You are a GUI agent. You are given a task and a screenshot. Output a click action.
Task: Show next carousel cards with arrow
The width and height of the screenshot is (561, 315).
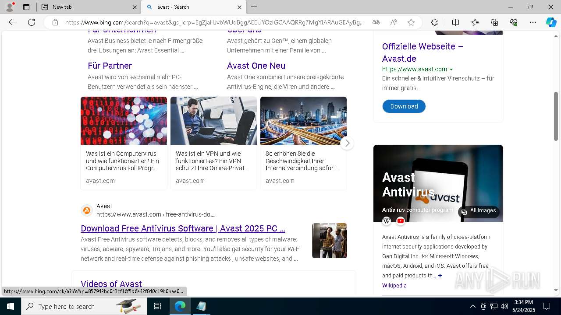[x=347, y=143]
